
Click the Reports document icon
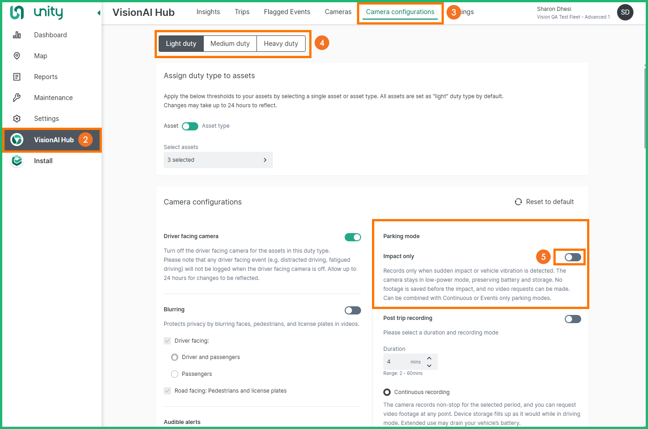(17, 77)
